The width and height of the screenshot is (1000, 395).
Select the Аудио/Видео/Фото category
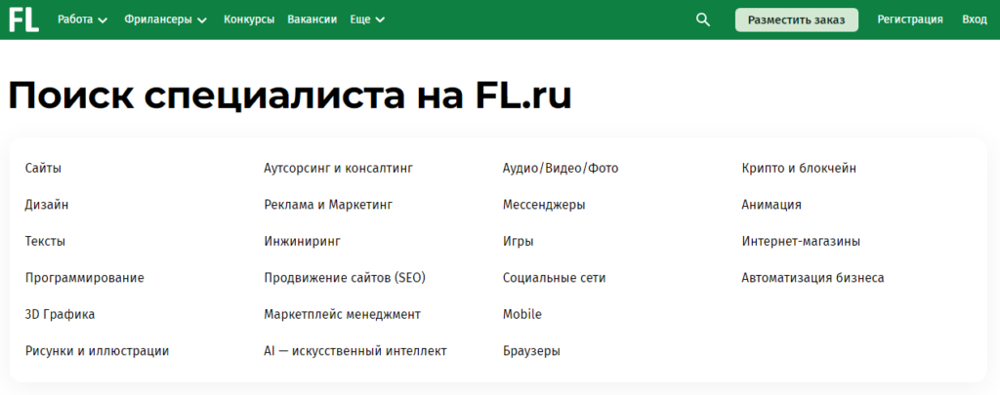561,168
